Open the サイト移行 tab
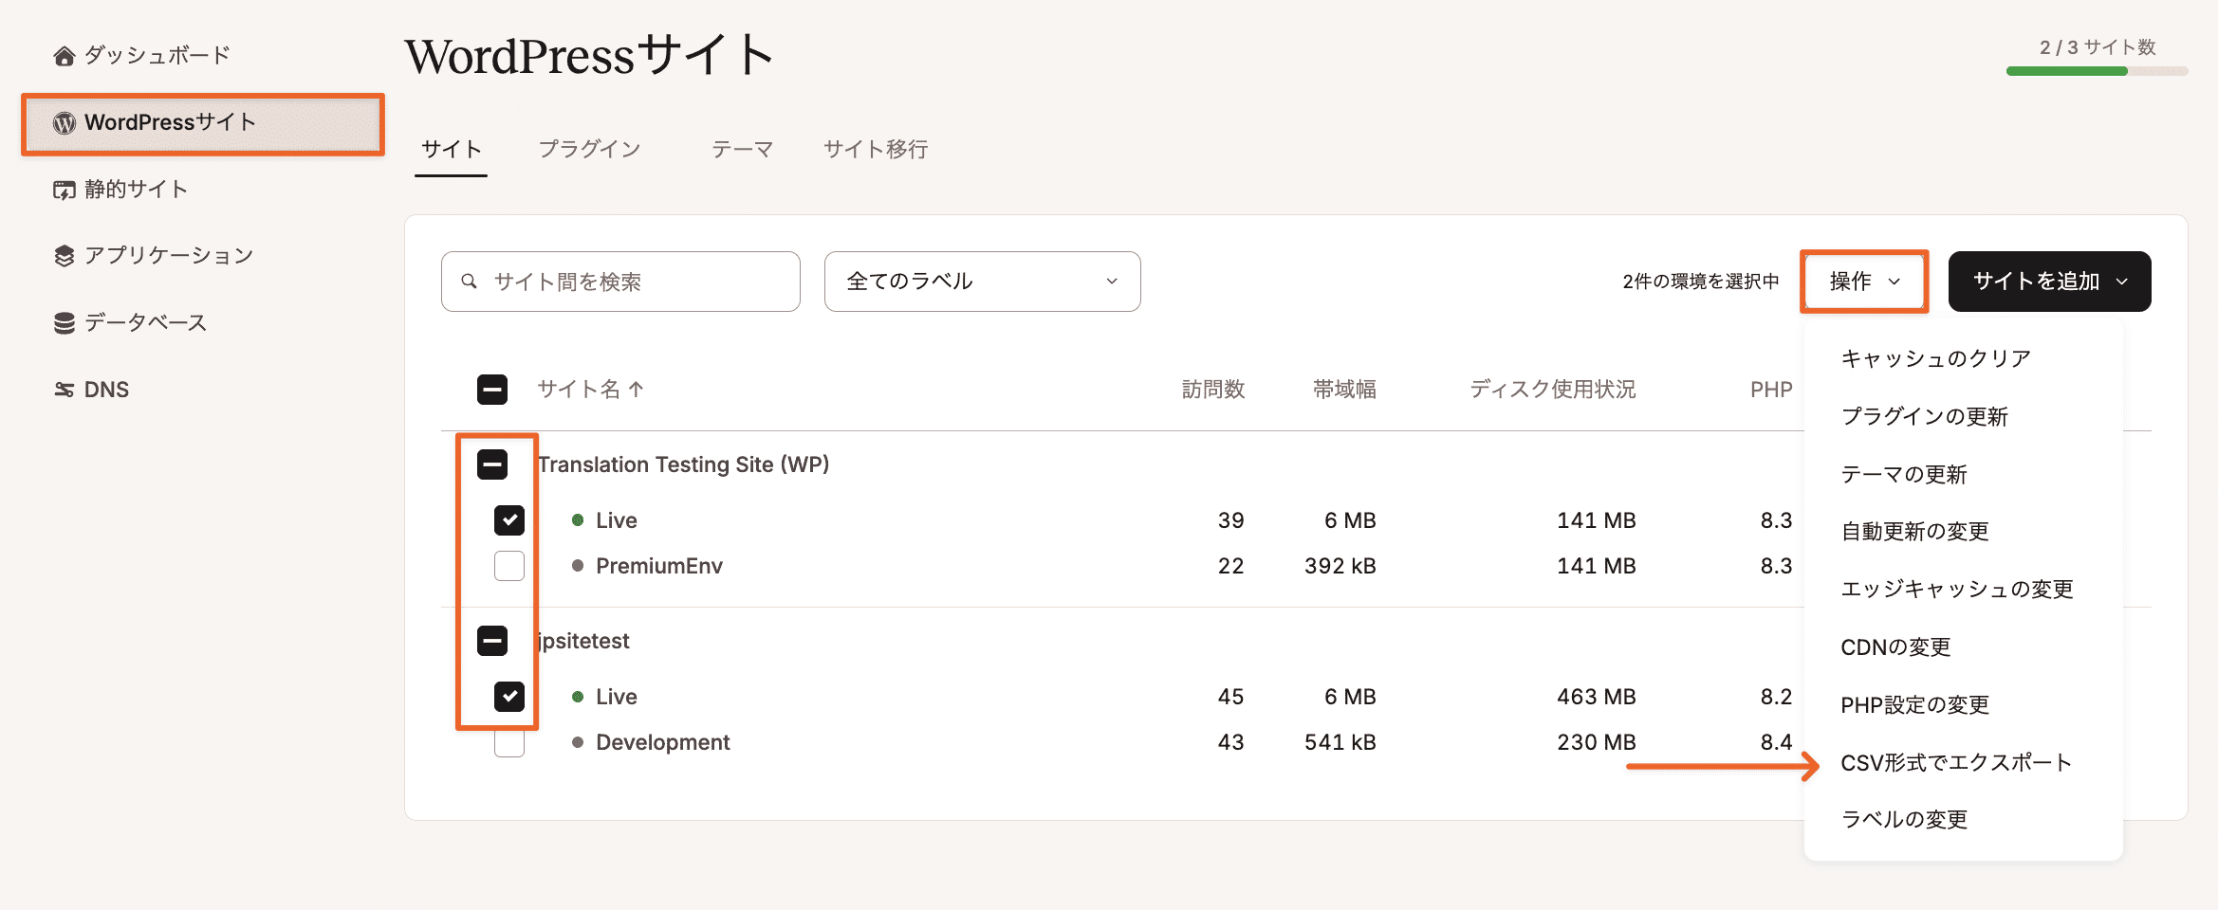The image size is (2218, 910). [876, 150]
